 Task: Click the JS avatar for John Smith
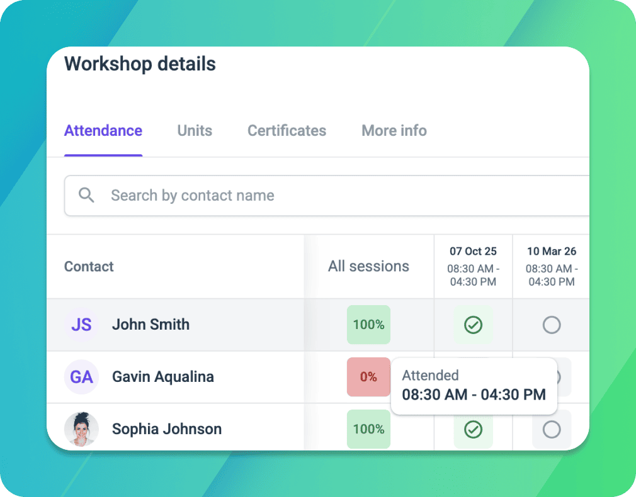click(x=81, y=325)
